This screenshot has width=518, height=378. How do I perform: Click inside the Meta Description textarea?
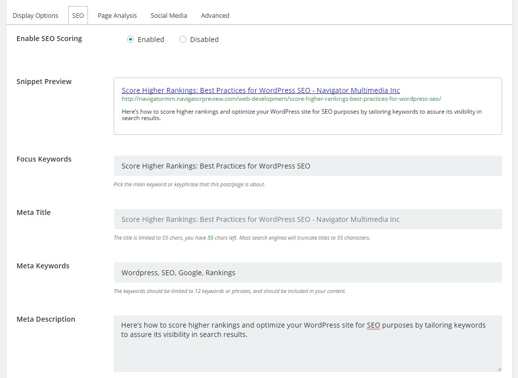[307, 351]
